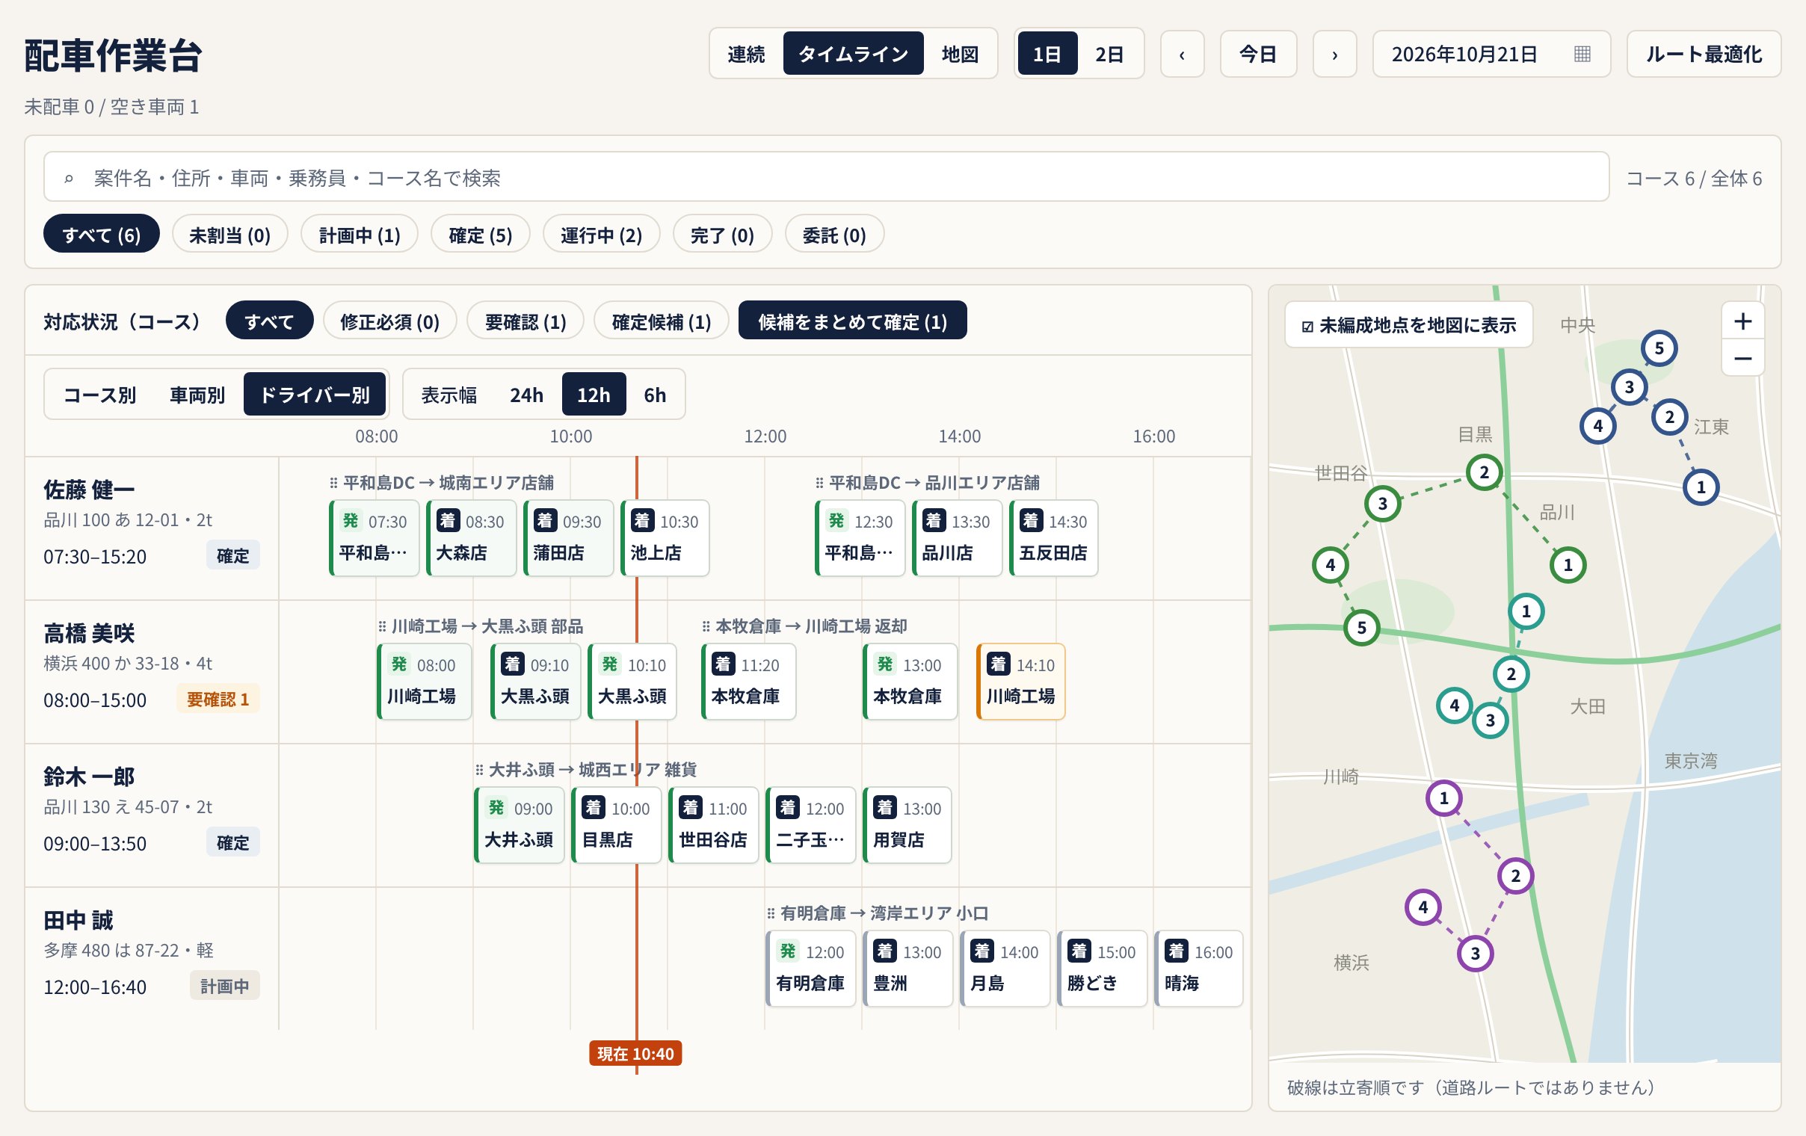The height and width of the screenshot is (1136, 1806).
Task: Select driver row 田中 誠
Action: pyautogui.click(x=152, y=958)
